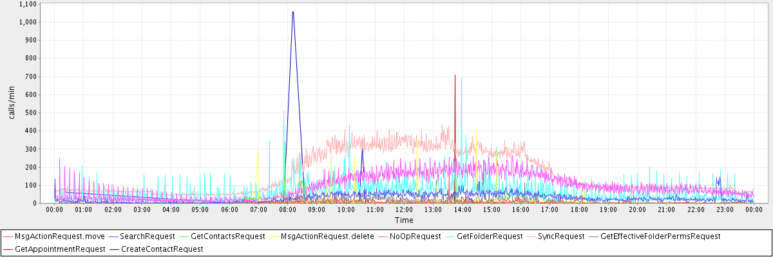Click the tall blue peak above 1,000
This screenshot has height=257, width=773.
pyautogui.click(x=293, y=12)
